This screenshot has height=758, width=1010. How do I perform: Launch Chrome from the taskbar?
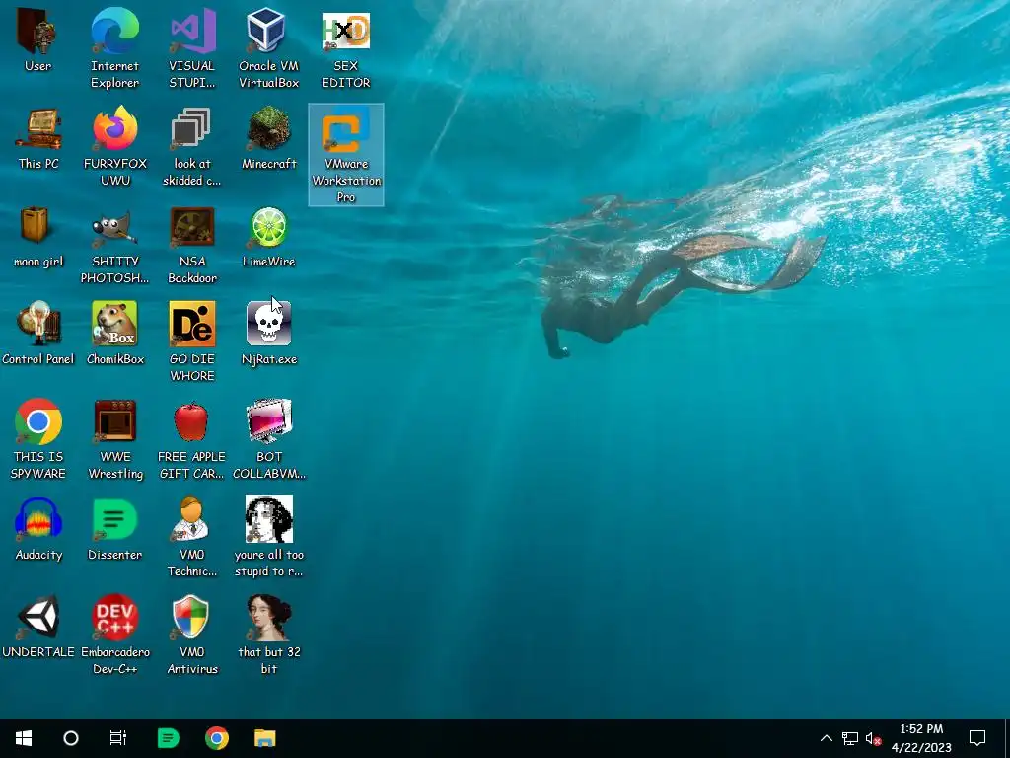click(217, 738)
